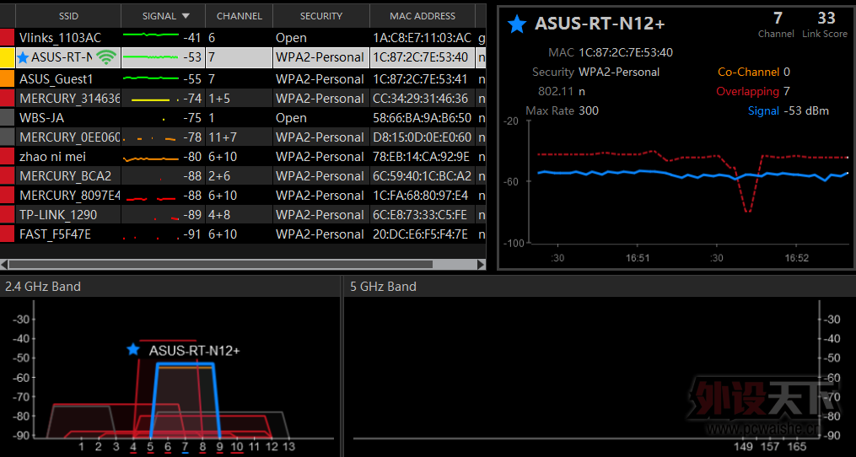Screen dimensions: 856x457
Task: Click the left arrow of horizontal scrollbar
Action: (4, 264)
